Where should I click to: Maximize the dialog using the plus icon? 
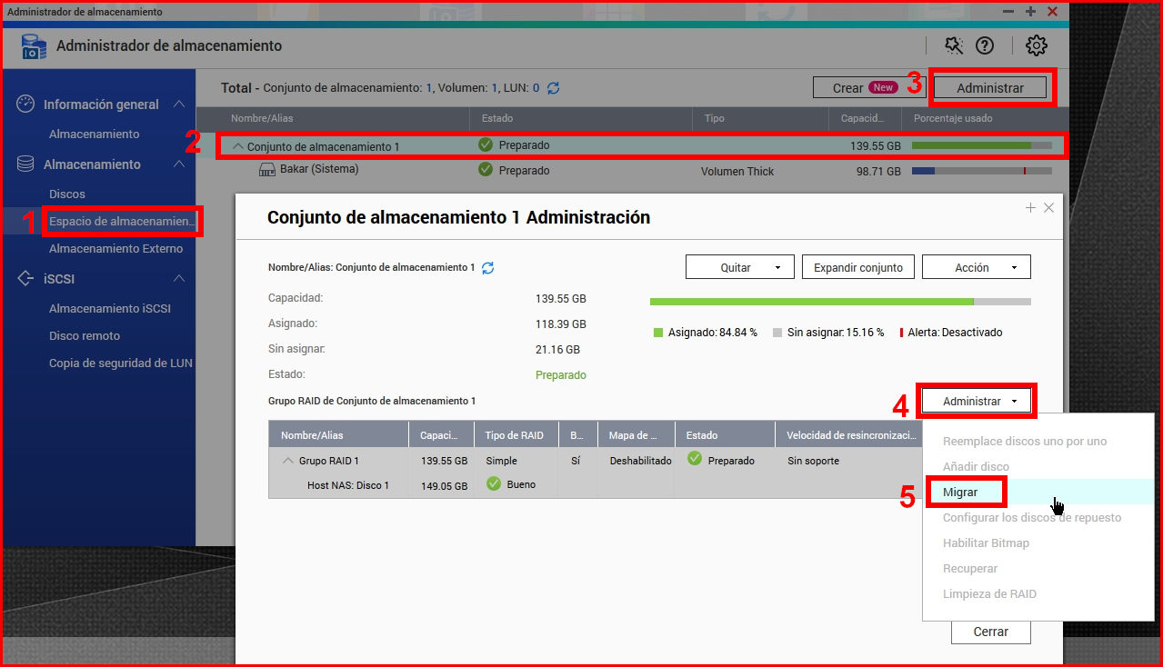[x=1030, y=208]
